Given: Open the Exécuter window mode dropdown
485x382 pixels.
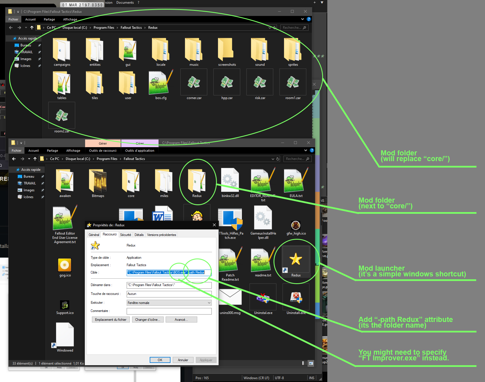Looking at the screenshot, I should tap(169, 303).
